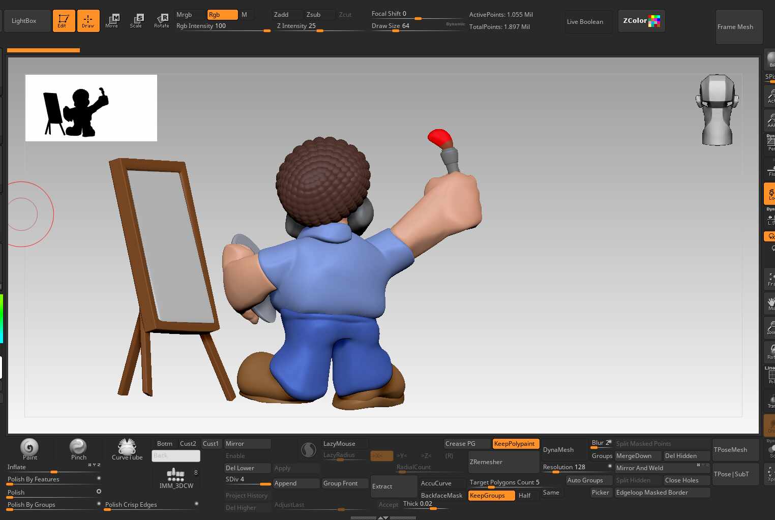Screen dimensions: 775x520
Task: Select the Draw mode icon
Action: tap(88, 21)
